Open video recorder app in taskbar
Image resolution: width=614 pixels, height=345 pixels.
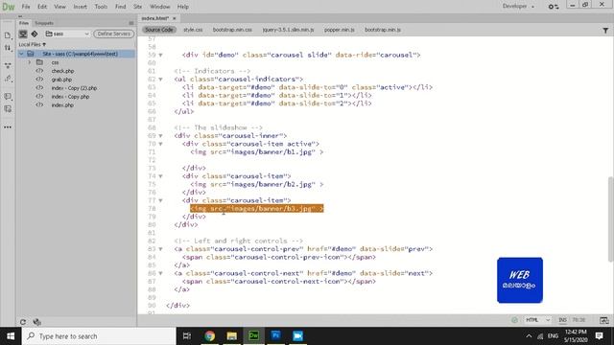pos(297,336)
